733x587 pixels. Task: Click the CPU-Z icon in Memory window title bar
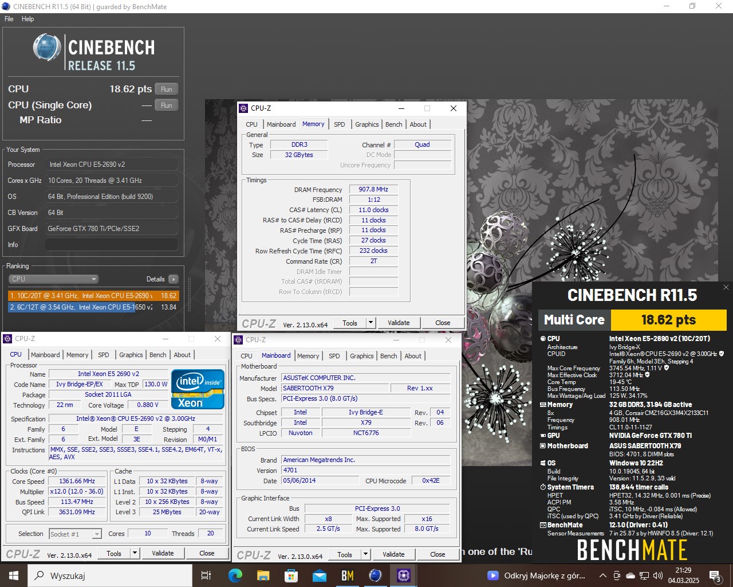(x=244, y=108)
